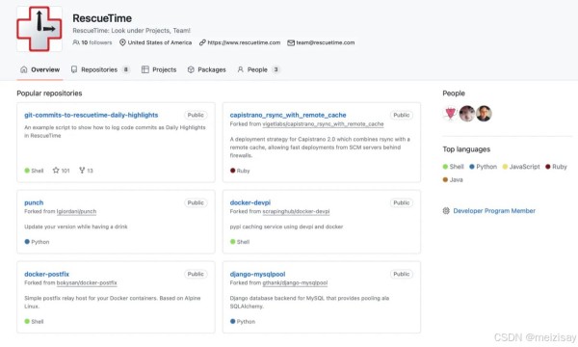Select Shell in Top languages
The image size is (578, 347).
pos(454,167)
